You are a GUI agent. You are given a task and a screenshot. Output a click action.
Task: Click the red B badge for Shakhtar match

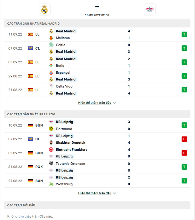coord(184,139)
